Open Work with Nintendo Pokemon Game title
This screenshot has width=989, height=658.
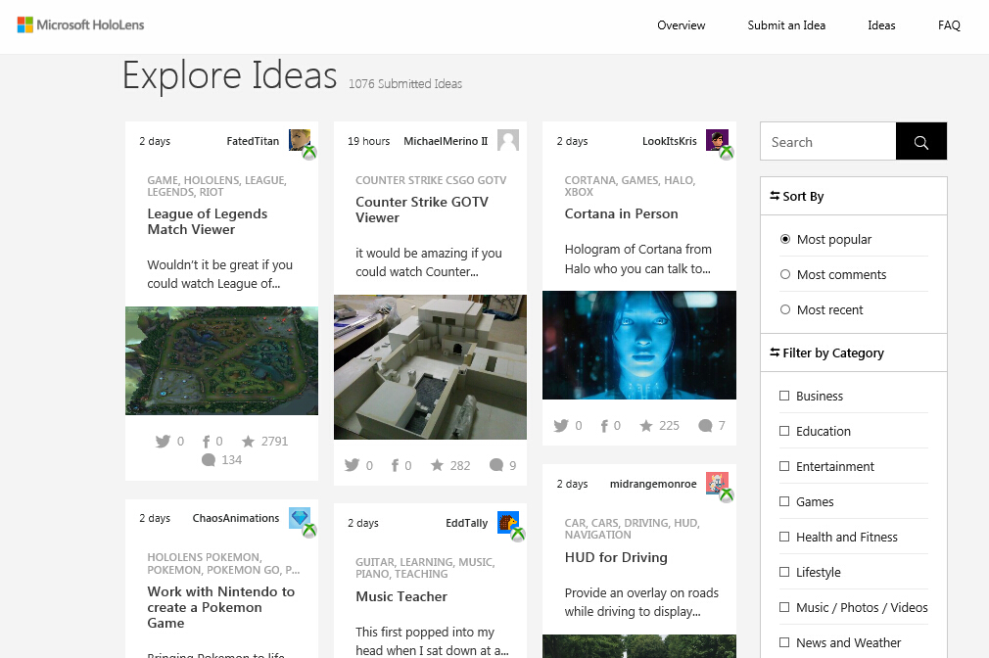point(220,607)
